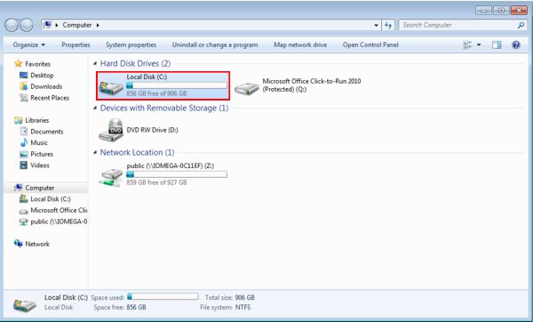Open the address bar history dropdown arrow
533x322 pixels.
point(376,25)
